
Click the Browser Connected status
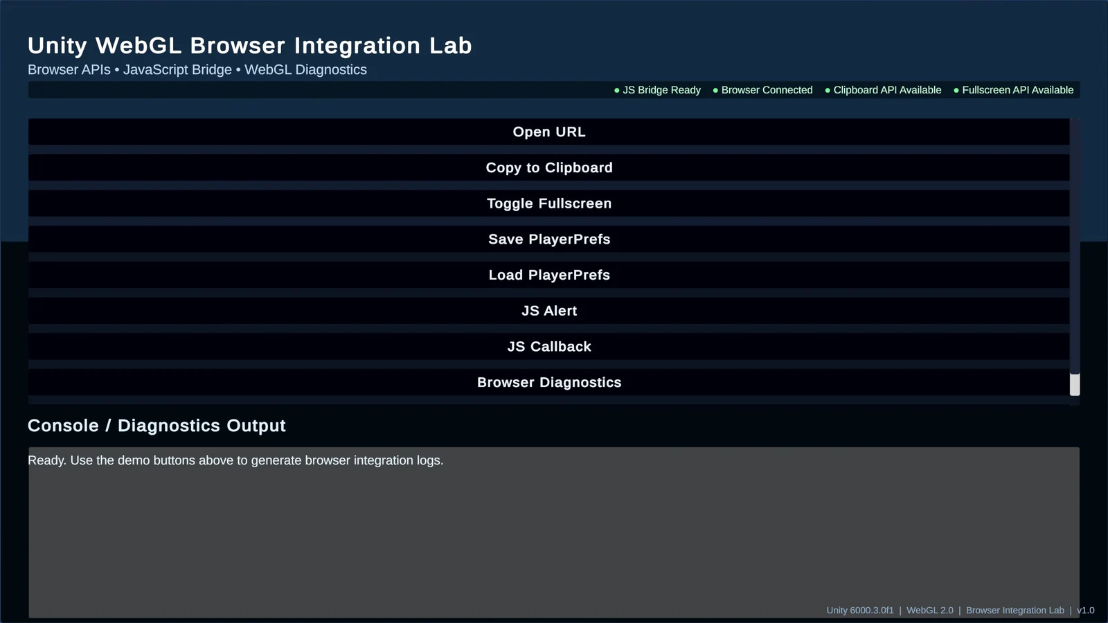tap(762, 90)
